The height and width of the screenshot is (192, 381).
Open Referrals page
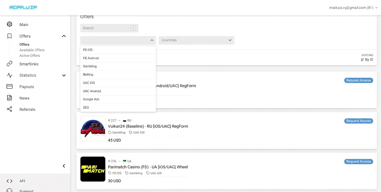point(27,109)
